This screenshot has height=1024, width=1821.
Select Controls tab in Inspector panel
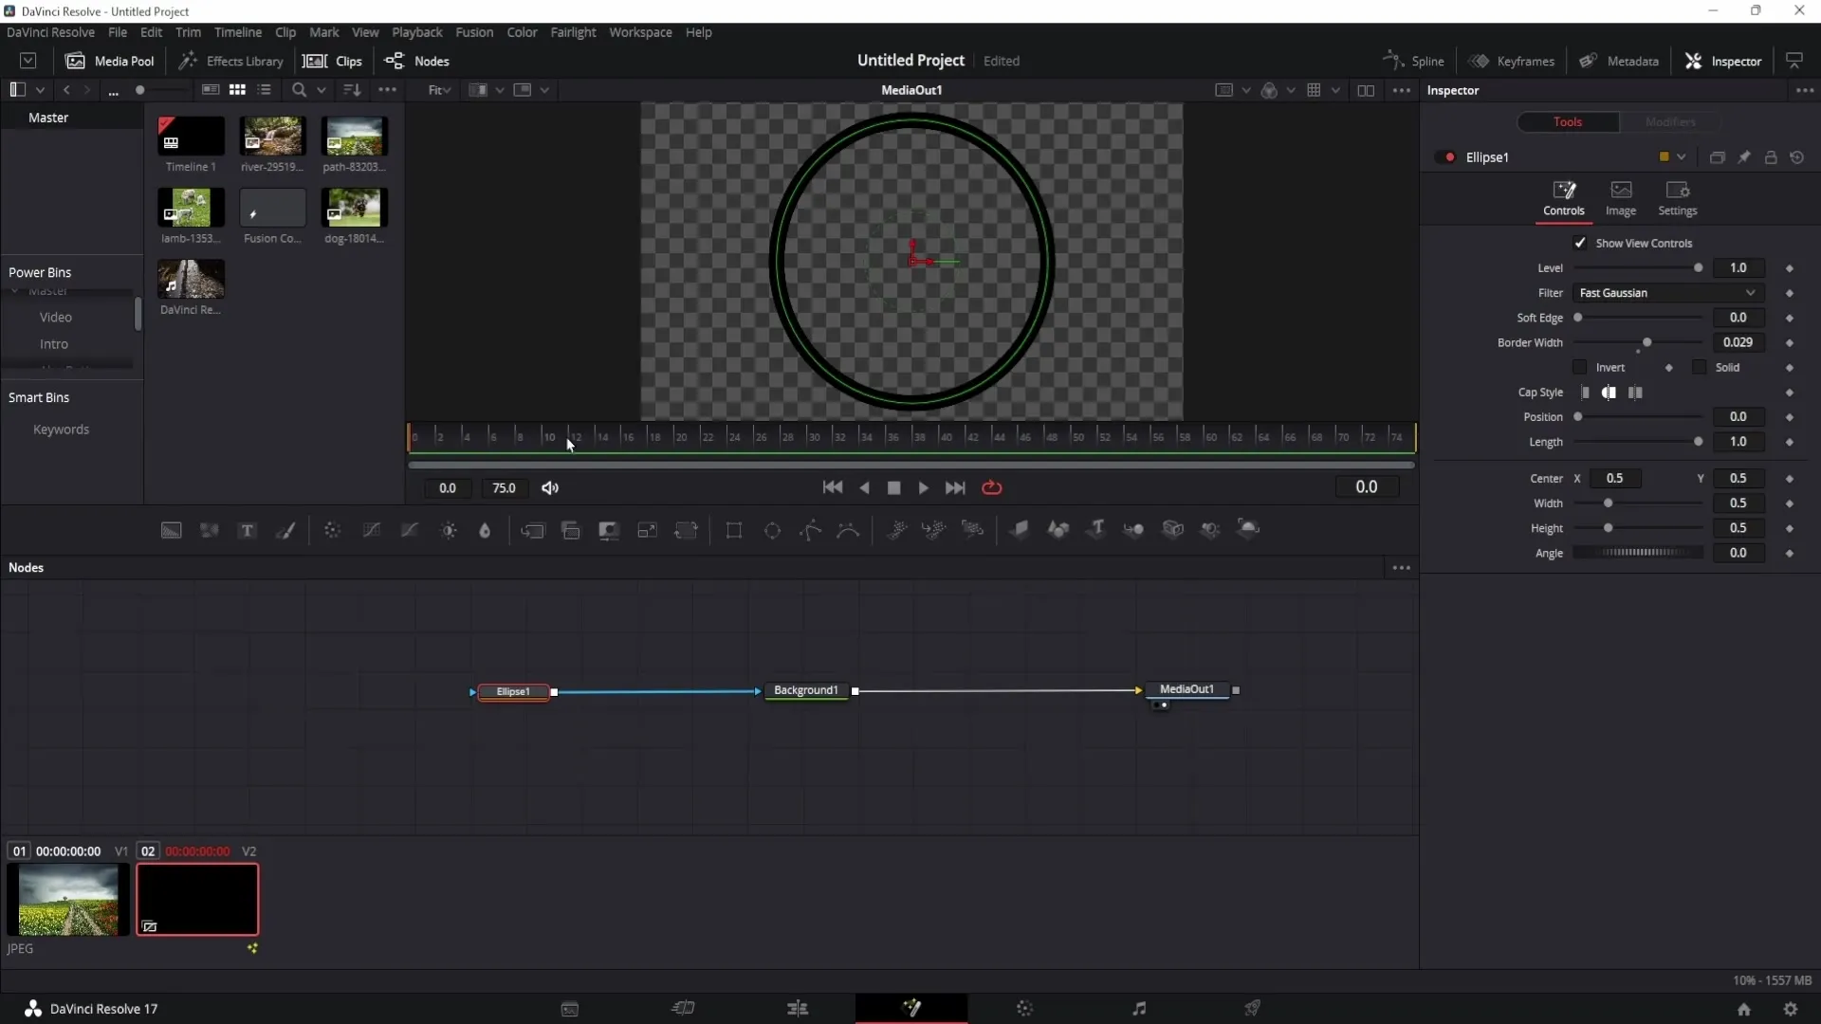pyautogui.click(x=1567, y=197)
